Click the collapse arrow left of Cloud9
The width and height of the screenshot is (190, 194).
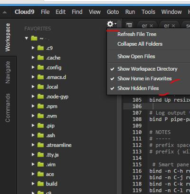coord(5,12)
